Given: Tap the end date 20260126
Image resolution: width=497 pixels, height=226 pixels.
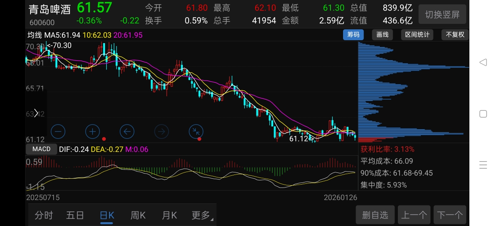Looking at the screenshot, I should tap(341, 198).
